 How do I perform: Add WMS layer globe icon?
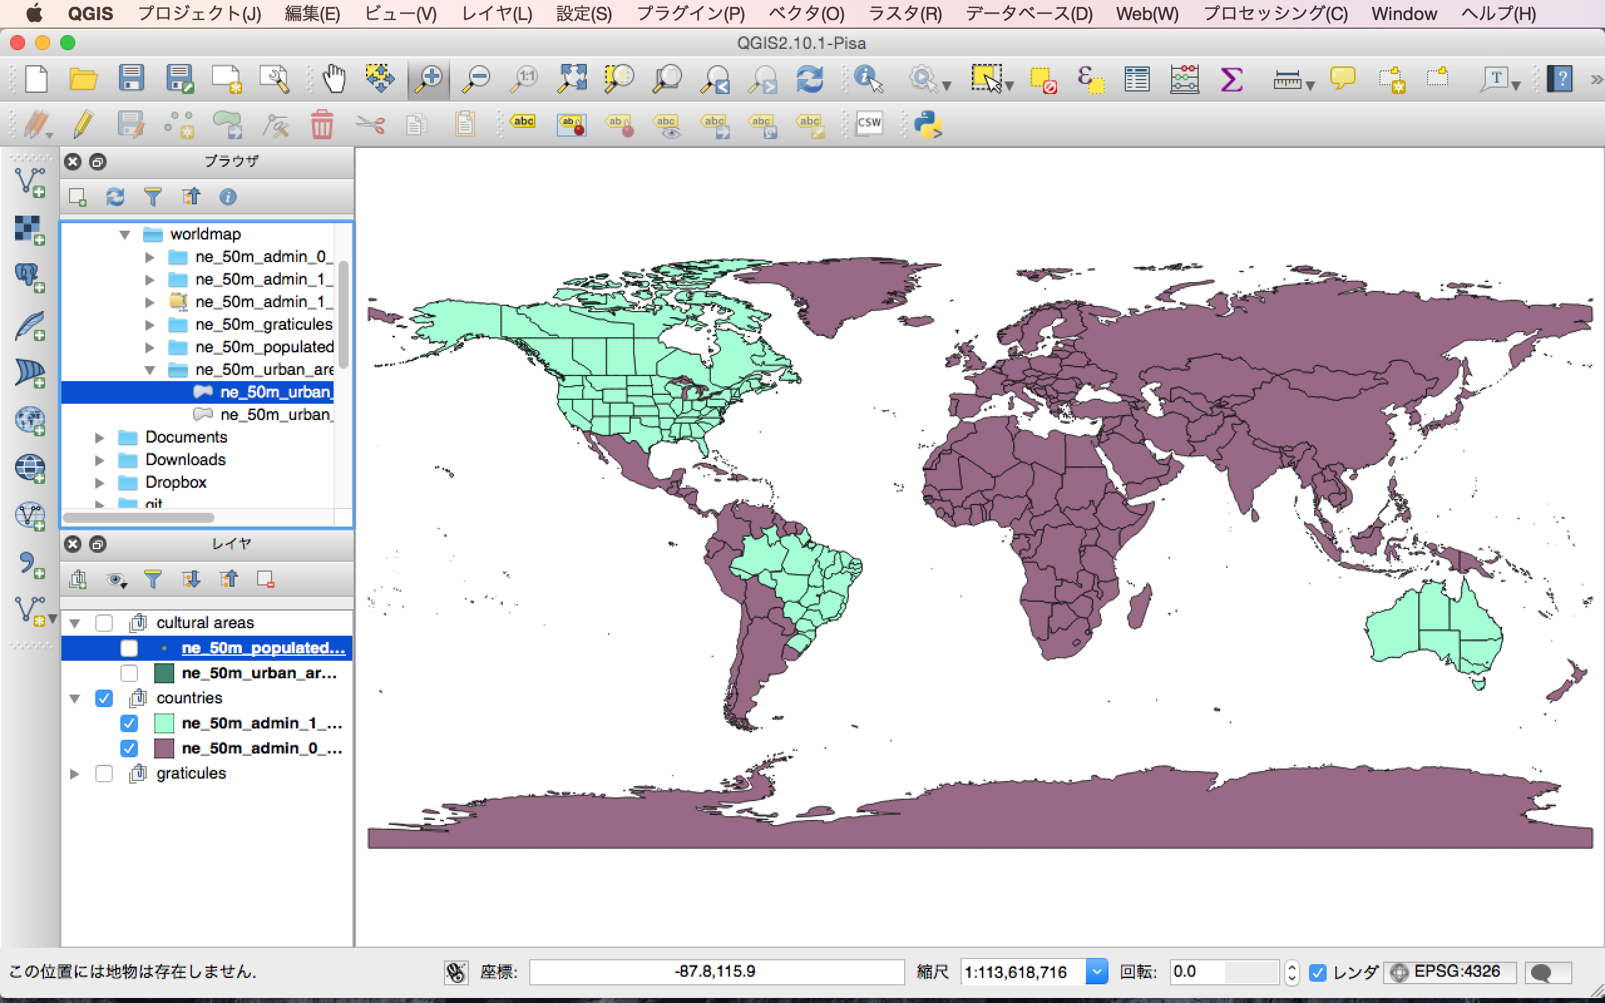click(x=31, y=421)
